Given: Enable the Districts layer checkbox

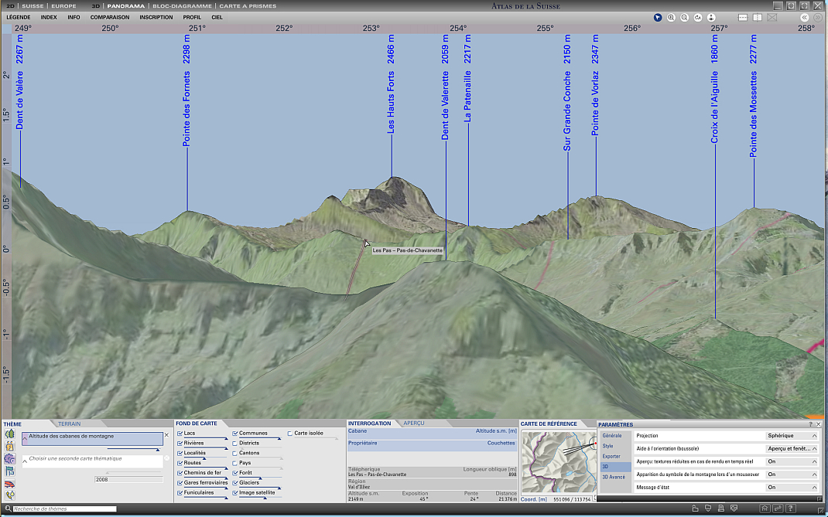Looking at the screenshot, I should tap(235, 443).
